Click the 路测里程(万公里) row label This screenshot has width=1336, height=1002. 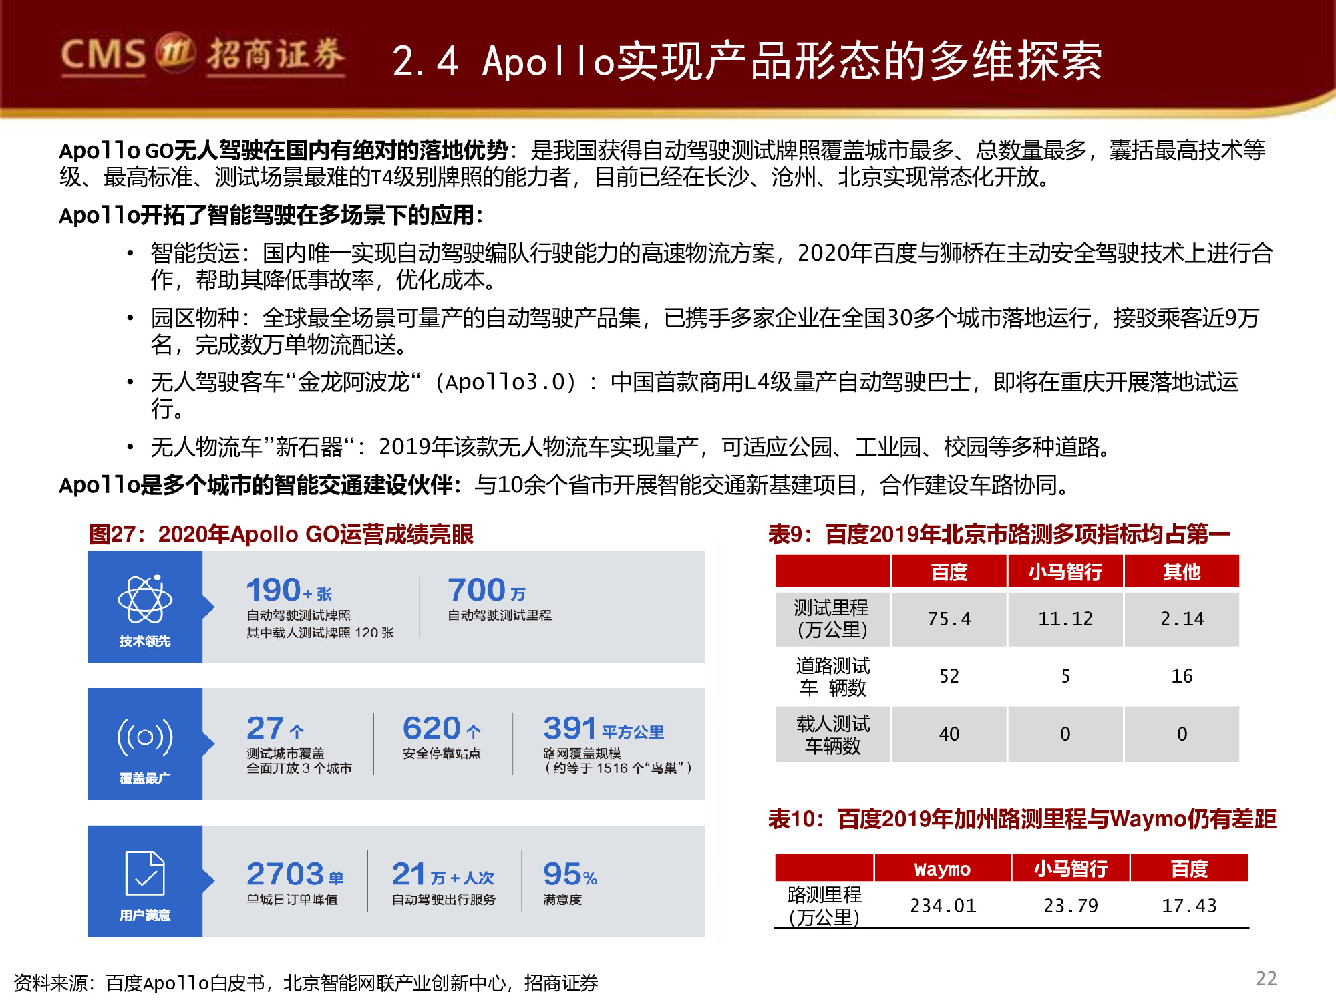coord(824,906)
